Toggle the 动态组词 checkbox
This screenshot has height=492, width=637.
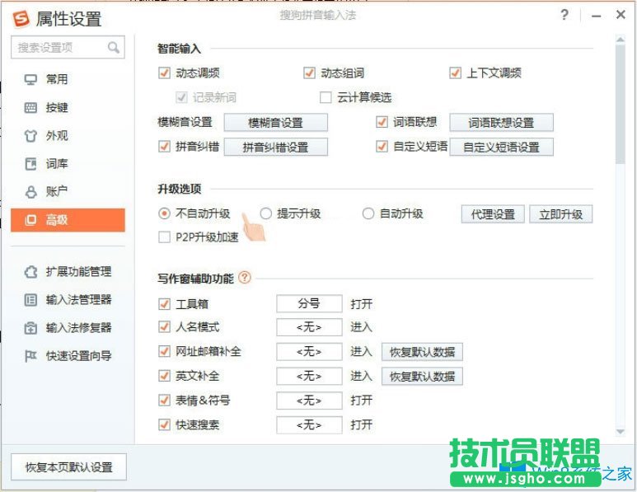coord(310,73)
